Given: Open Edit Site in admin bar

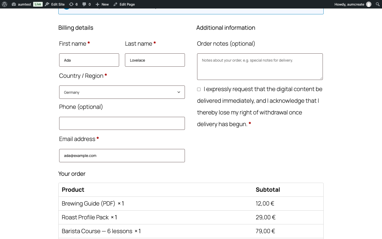Looking at the screenshot, I should tap(55, 4).
